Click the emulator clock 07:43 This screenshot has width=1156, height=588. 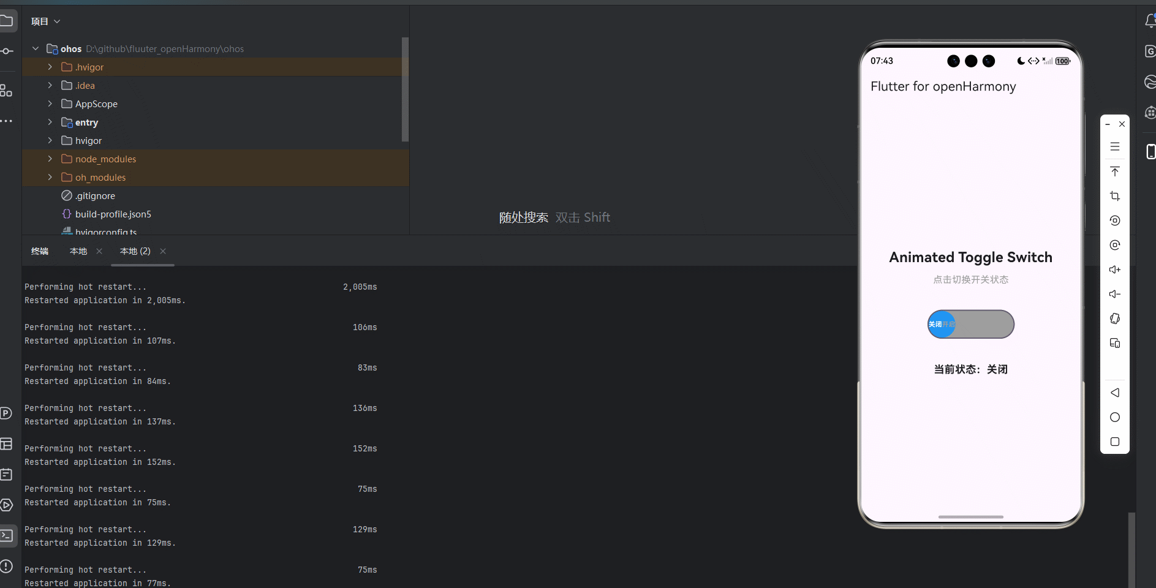click(882, 61)
